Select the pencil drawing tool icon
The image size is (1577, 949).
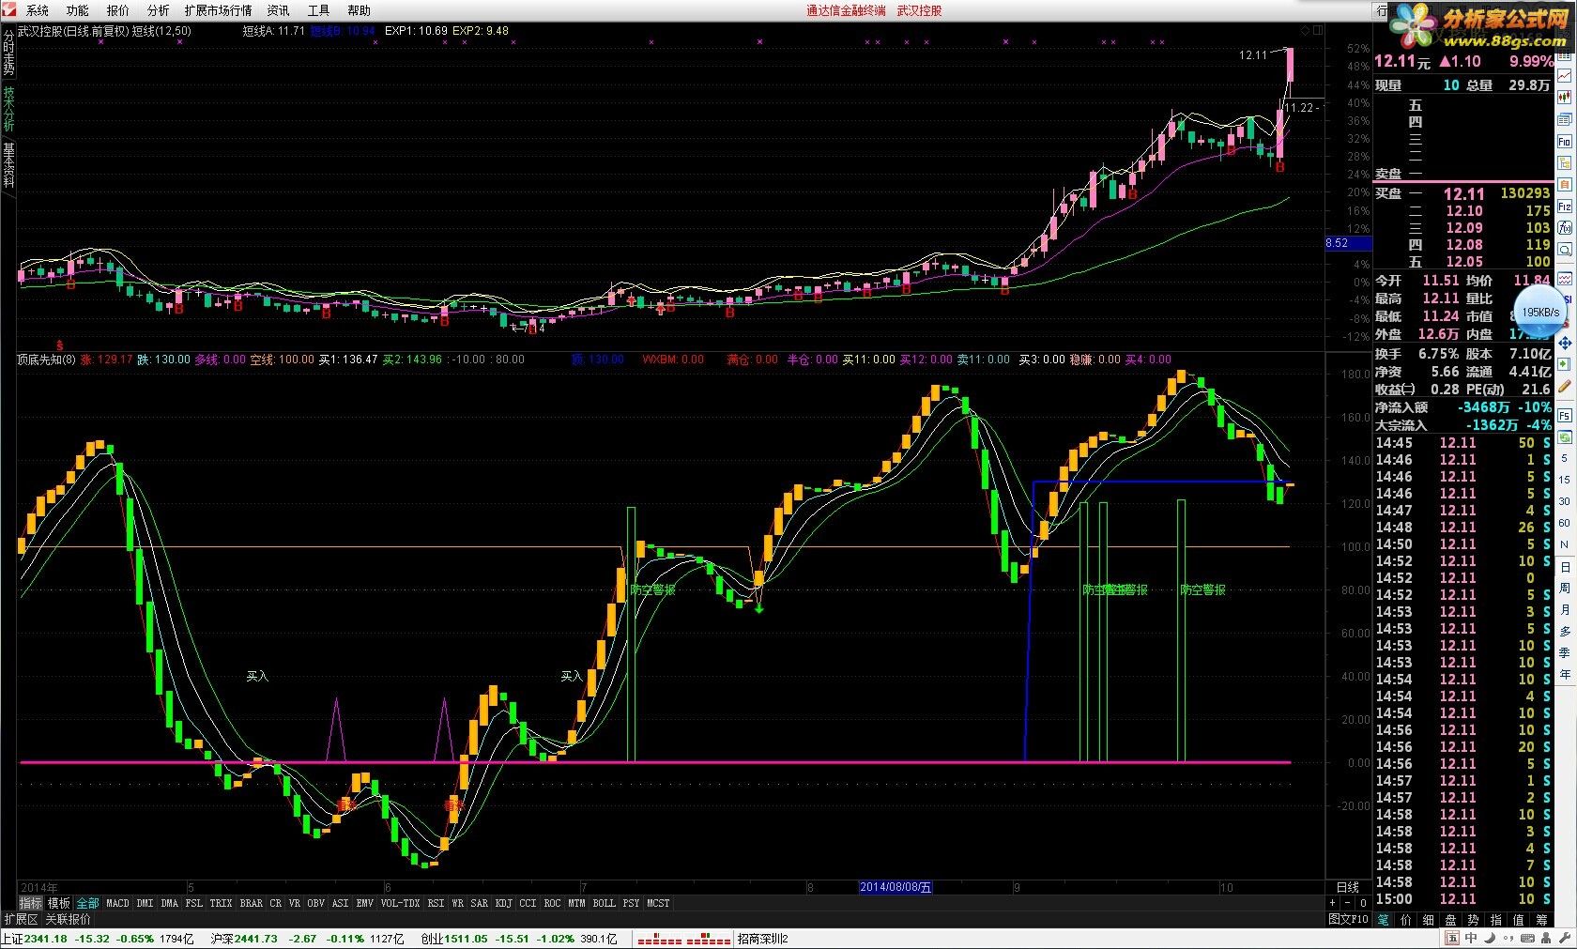(1565, 386)
